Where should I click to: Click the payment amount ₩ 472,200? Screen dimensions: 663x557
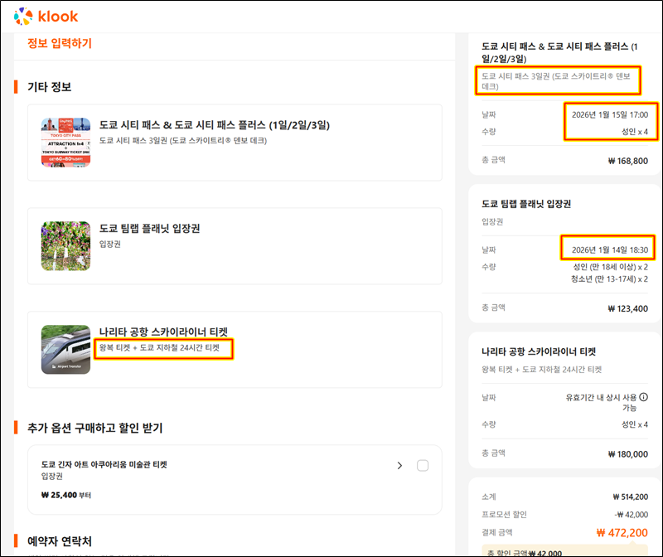pyautogui.click(x=622, y=532)
